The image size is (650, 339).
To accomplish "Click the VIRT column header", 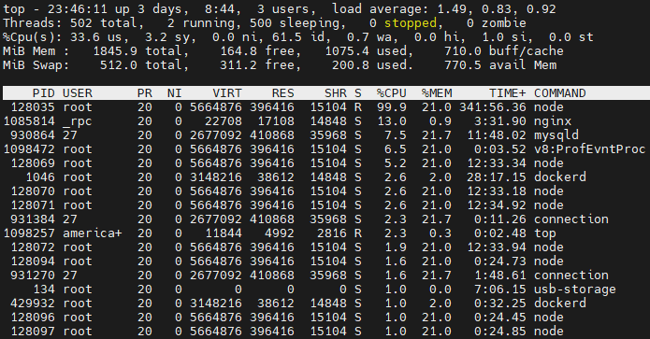I will coord(227,93).
